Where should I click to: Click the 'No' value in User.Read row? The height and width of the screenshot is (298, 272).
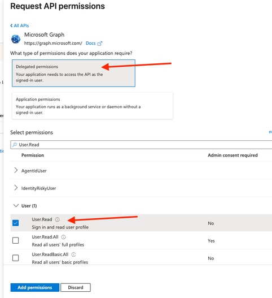coord(211,223)
